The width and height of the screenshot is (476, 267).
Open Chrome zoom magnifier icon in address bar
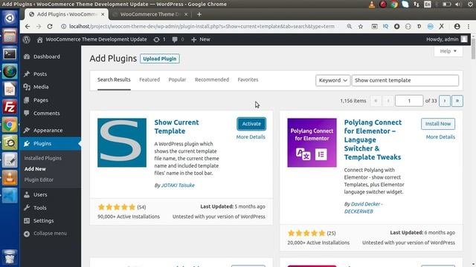click(350, 27)
